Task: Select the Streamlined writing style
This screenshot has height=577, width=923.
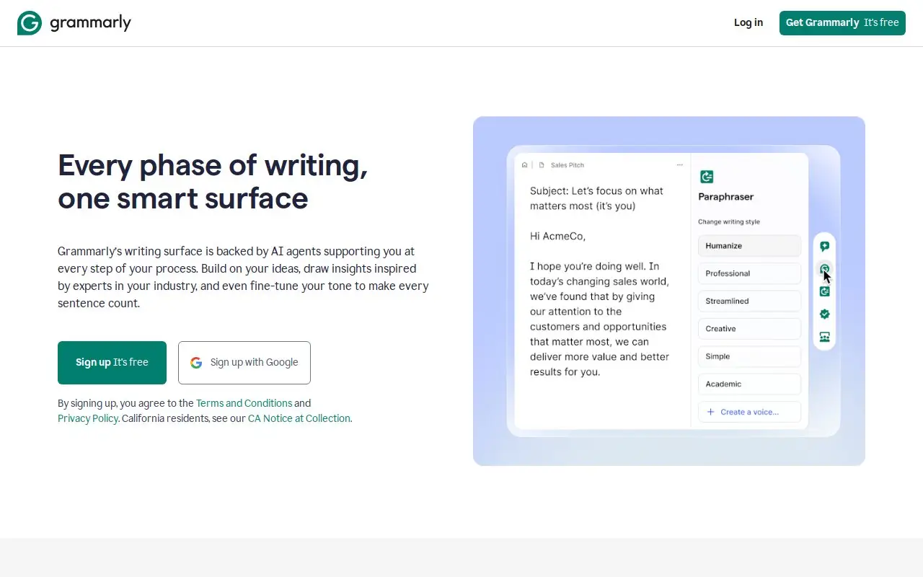Action: click(x=749, y=301)
